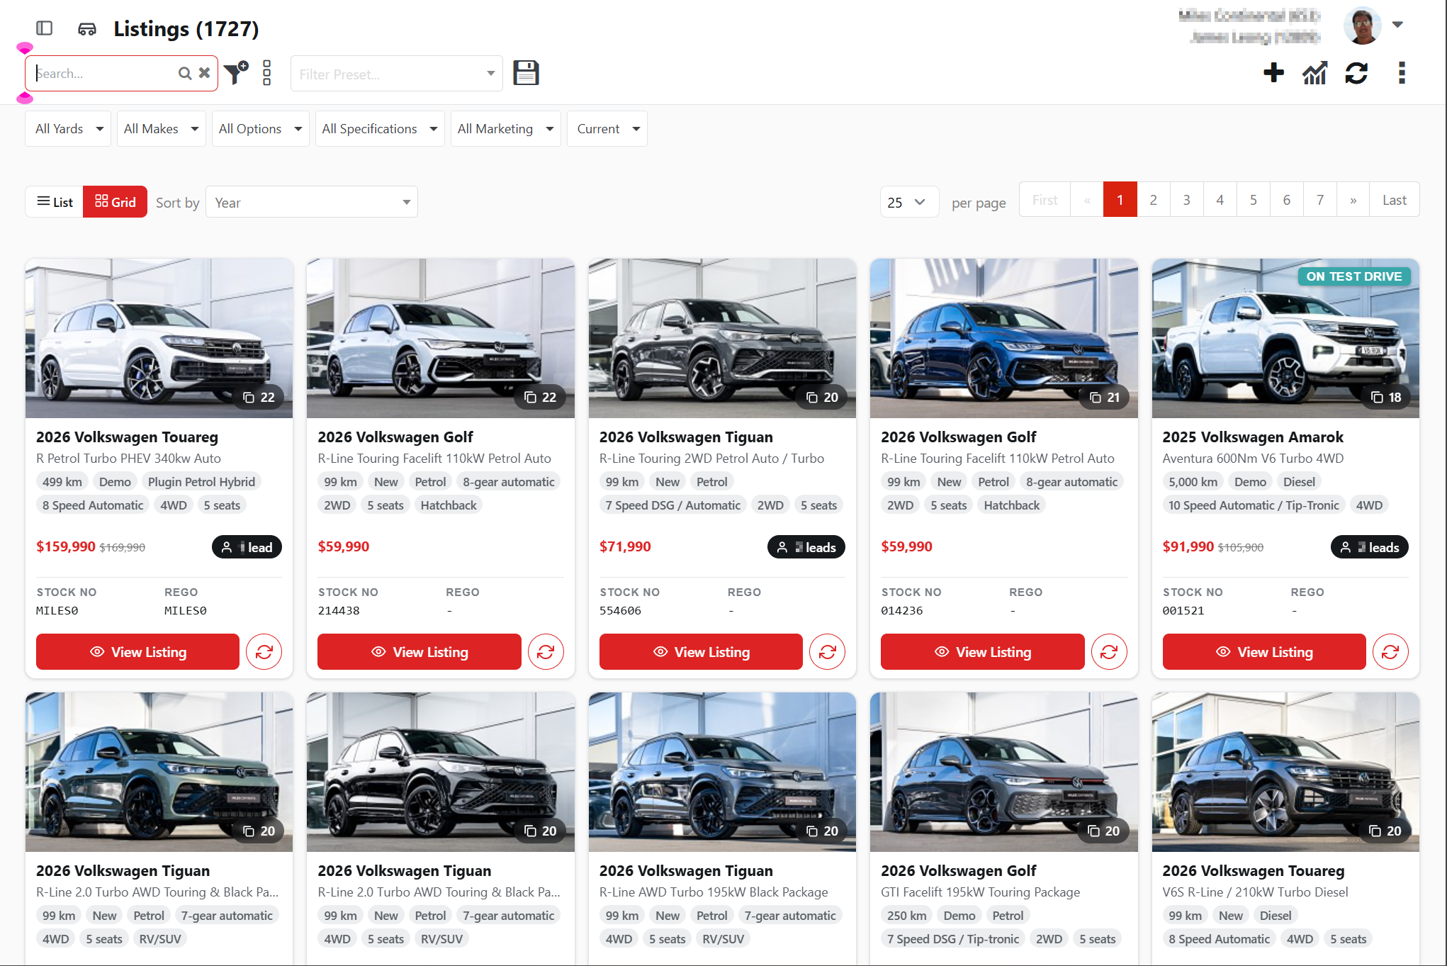Viewport: 1447px width, 966px height.
Task: Click the 2026 Volkswagen Touareg V6S title
Action: click(x=1254, y=871)
